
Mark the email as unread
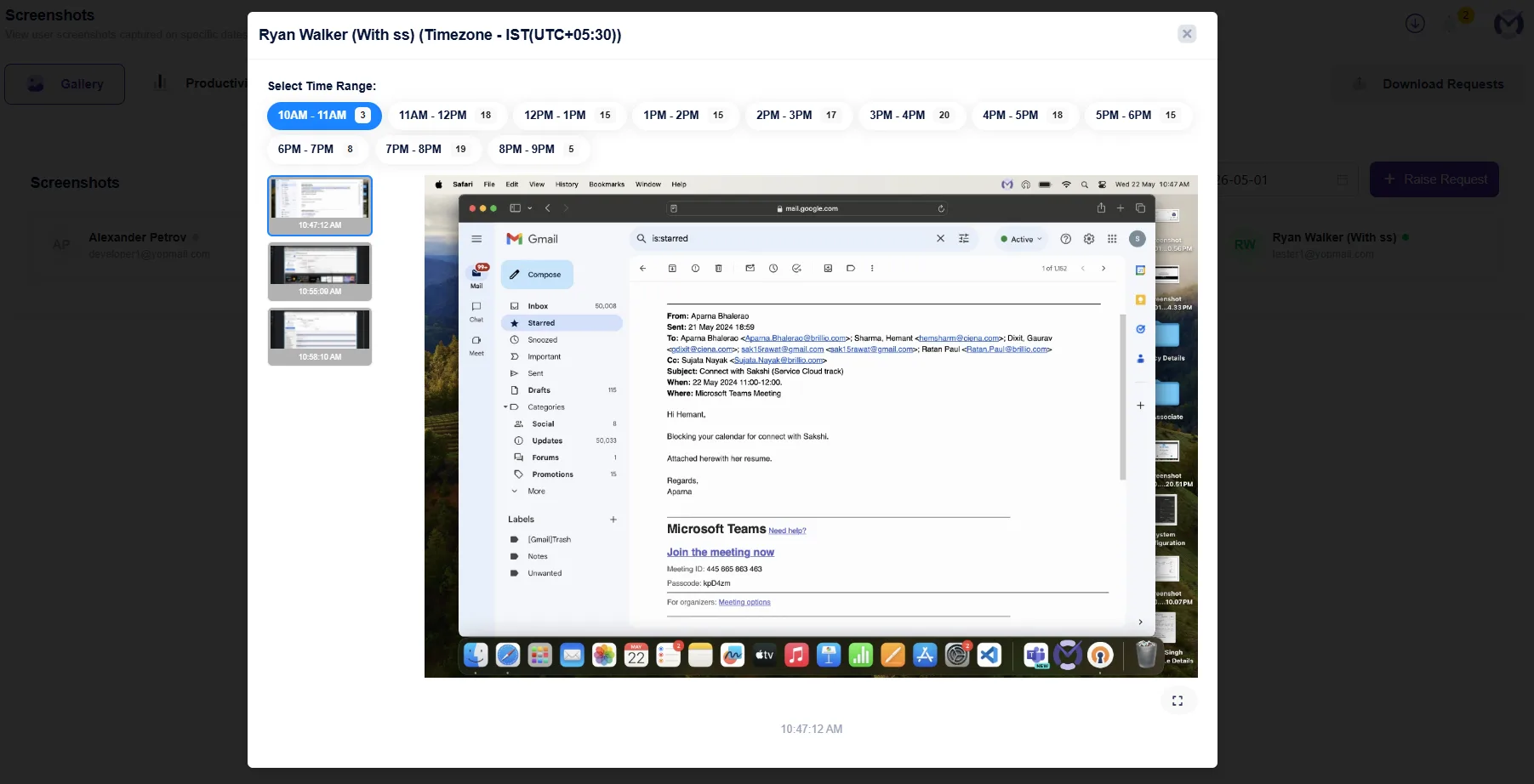pyautogui.click(x=750, y=269)
